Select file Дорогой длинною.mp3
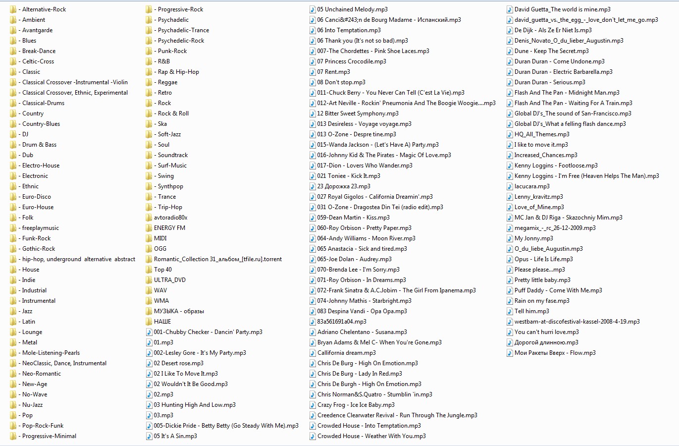The width and height of the screenshot is (679, 446). pyautogui.click(x=547, y=342)
